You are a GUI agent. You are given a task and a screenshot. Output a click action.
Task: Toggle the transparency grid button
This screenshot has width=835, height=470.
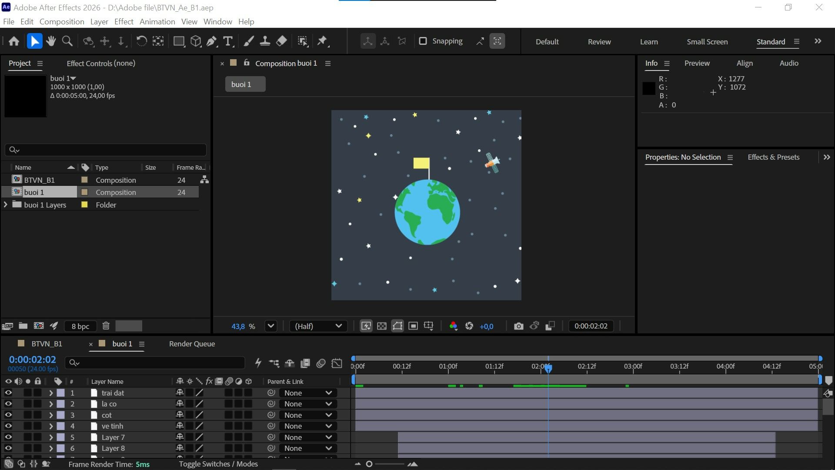pyautogui.click(x=381, y=326)
